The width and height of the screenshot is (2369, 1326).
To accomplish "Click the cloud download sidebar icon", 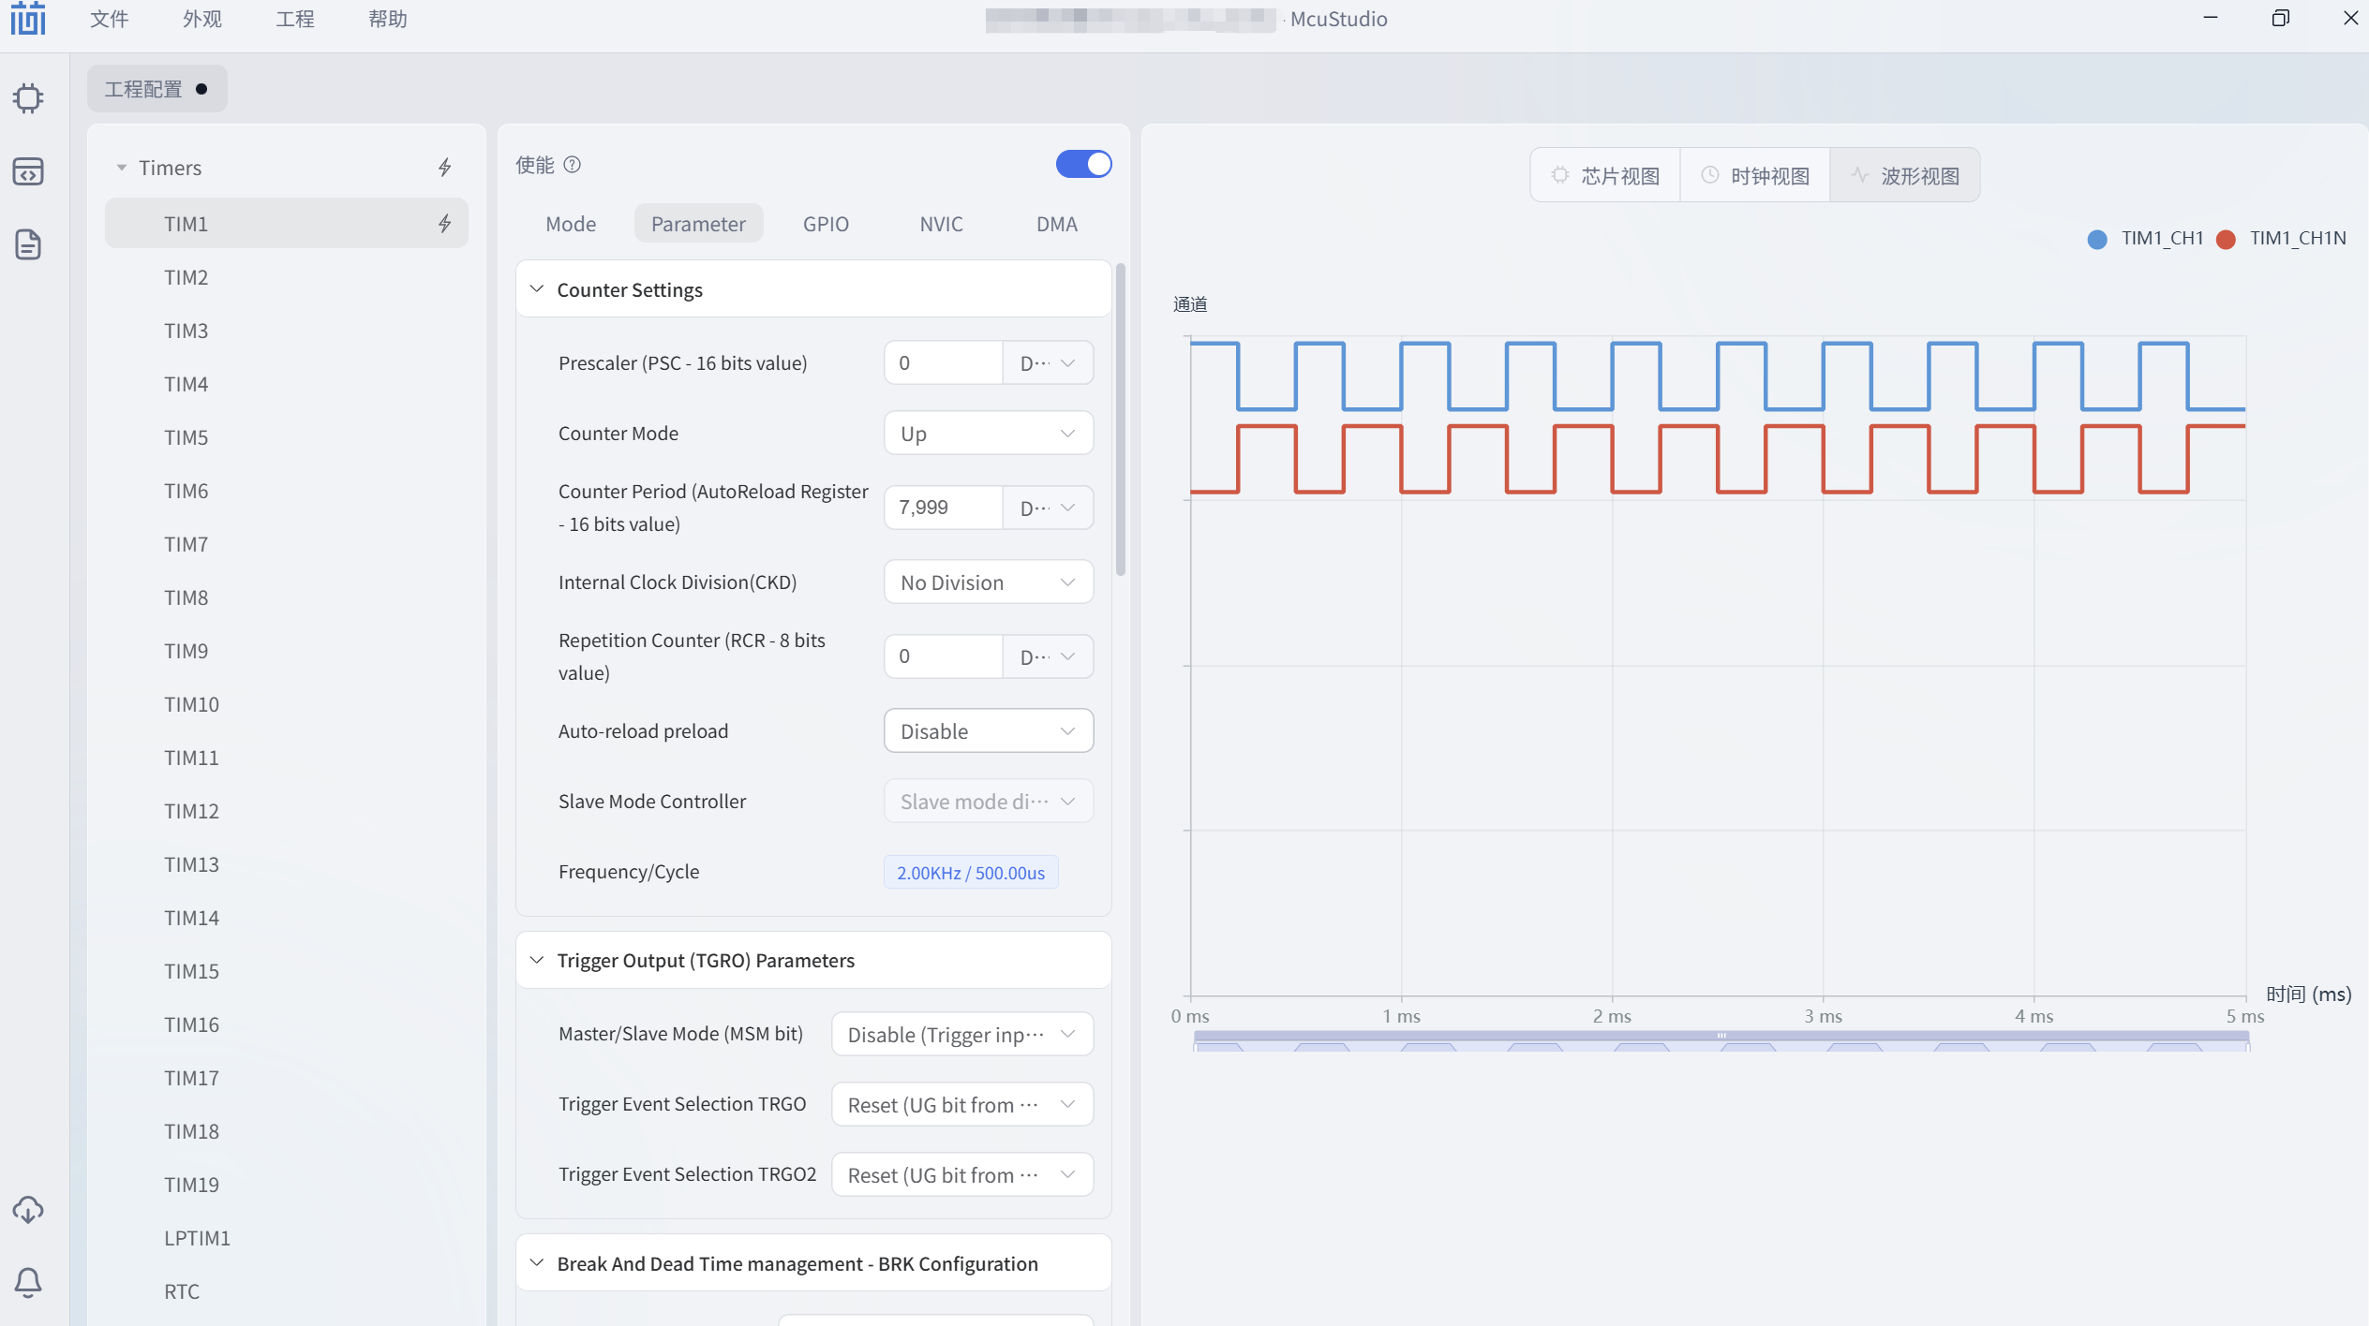I will (28, 1209).
